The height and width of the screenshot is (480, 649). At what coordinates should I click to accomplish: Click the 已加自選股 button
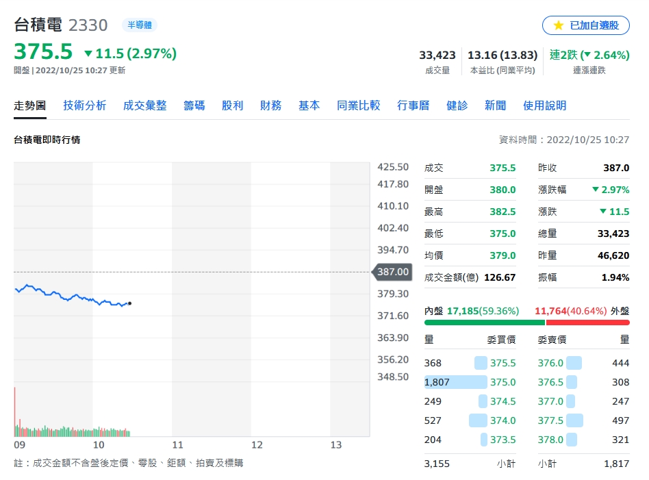tap(585, 25)
